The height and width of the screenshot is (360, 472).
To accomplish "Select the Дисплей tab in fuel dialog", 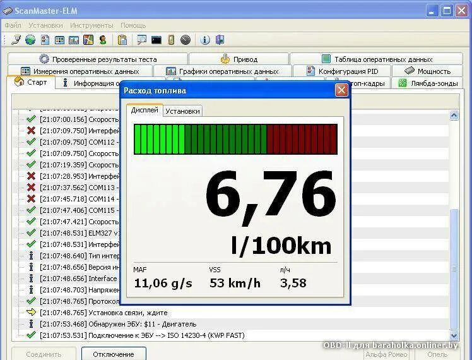I will [x=145, y=111].
